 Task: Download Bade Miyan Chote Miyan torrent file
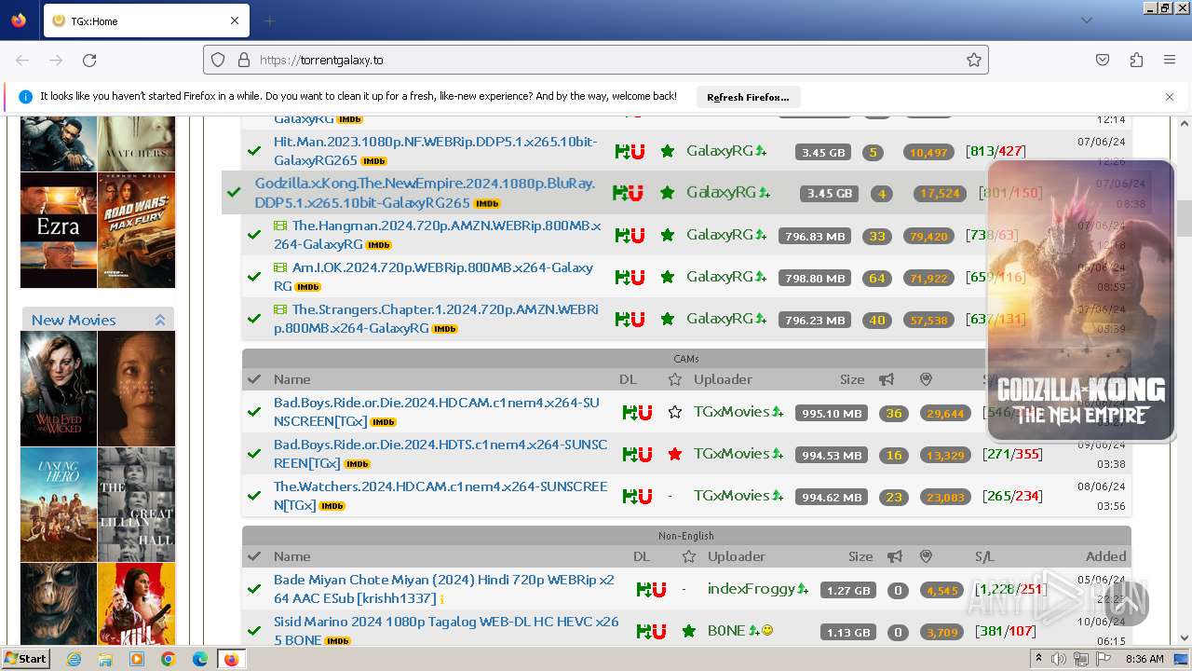tap(643, 589)
